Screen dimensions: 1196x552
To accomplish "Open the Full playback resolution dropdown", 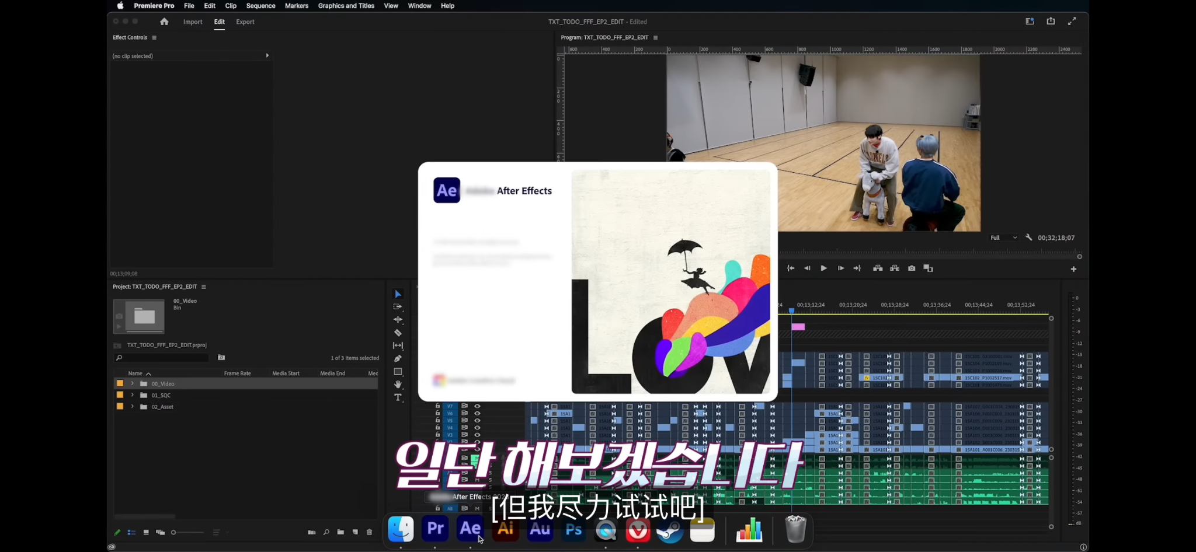I will coord(1003,237).
